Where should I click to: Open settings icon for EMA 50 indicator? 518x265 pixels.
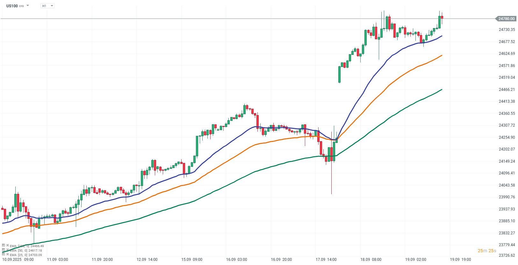pos(4,250)
